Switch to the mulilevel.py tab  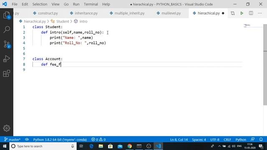tap(169, 13)
